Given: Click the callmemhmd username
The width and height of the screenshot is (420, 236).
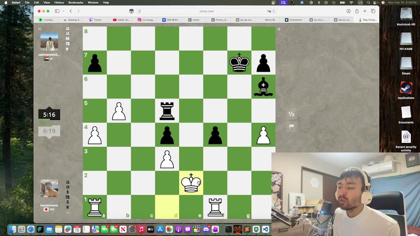Looking at the screenshot, I should pyautogui.click(x=49, y=55).
